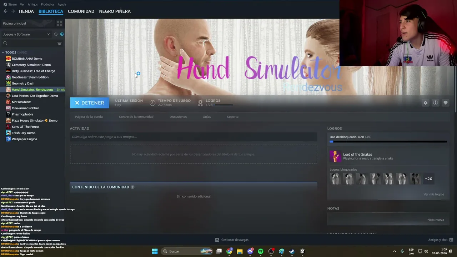The image size is (457, 257).
Task: Select Wallpaper Engine in the library
Action: pos(24,139)
